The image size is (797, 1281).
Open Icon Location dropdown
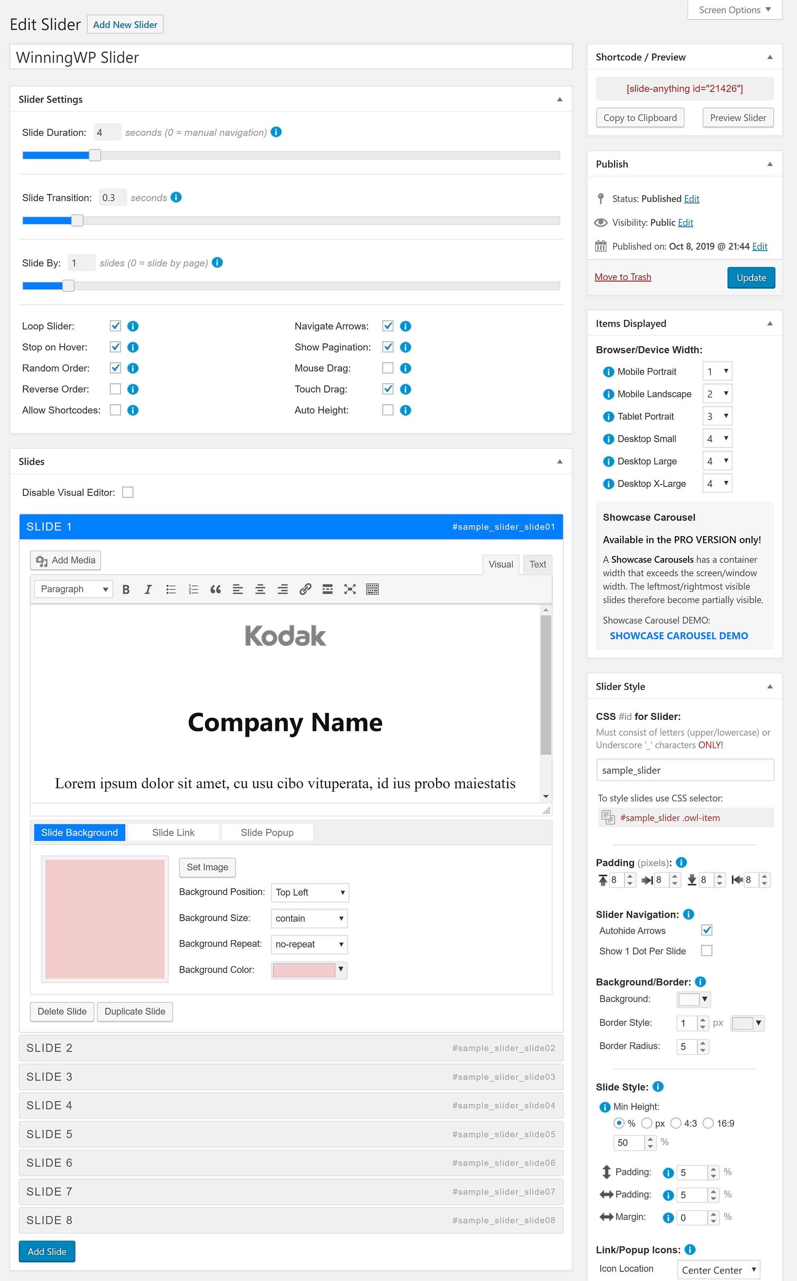point(718,1271)
